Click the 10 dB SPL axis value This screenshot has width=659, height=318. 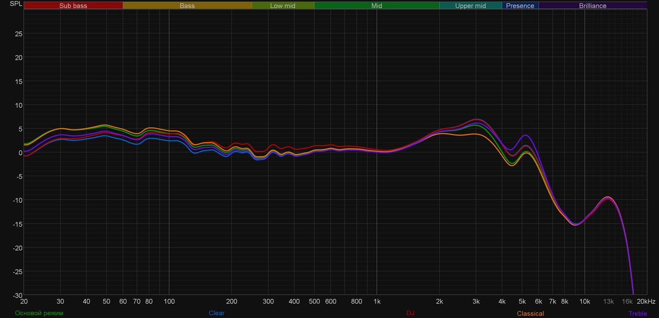click(19, 105)
